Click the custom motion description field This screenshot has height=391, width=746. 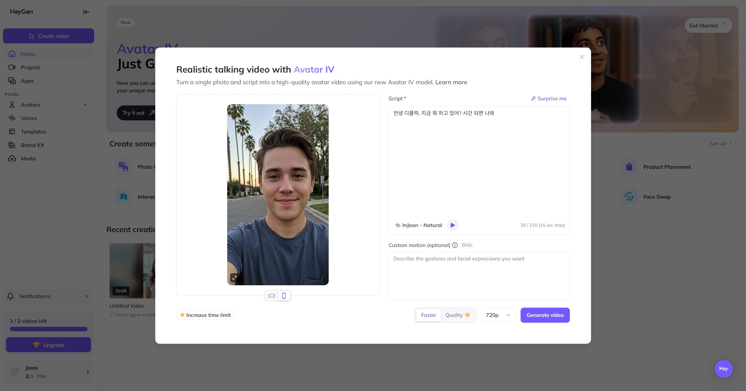[479, 275]
